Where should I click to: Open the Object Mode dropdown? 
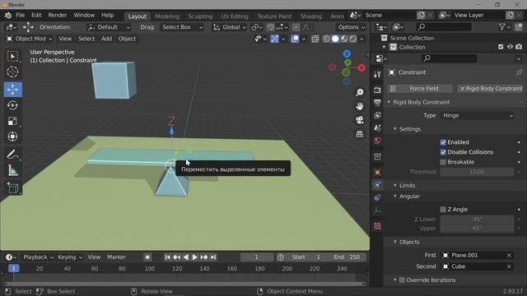[x=30, y=39]
